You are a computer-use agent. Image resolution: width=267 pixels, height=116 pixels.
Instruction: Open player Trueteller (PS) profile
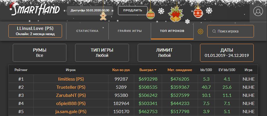pos(71,87)
